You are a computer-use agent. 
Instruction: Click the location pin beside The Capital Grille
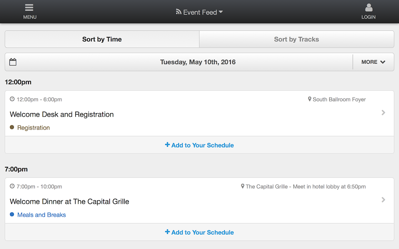click(242, 186)
